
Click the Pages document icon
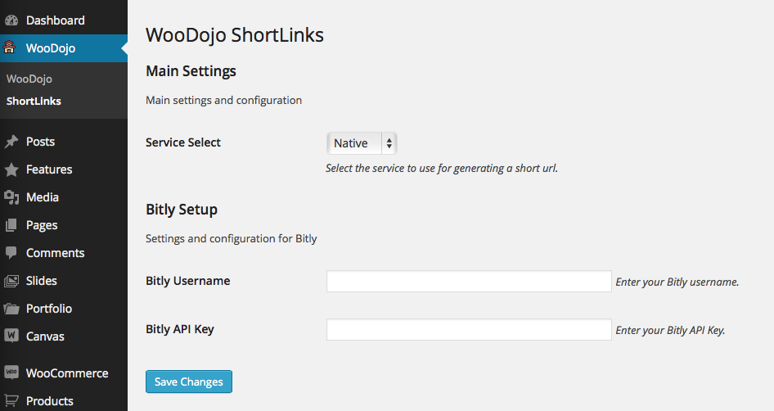click(x=11, y=225)
